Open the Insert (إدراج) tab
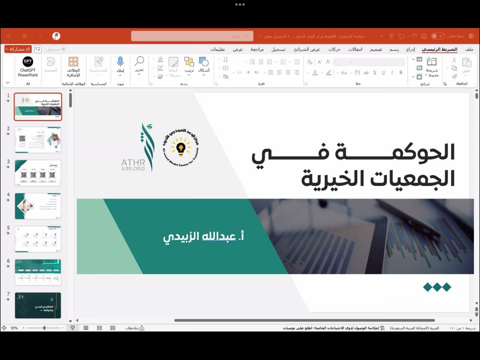Screen dimensions: 480x360 [410, 49]
